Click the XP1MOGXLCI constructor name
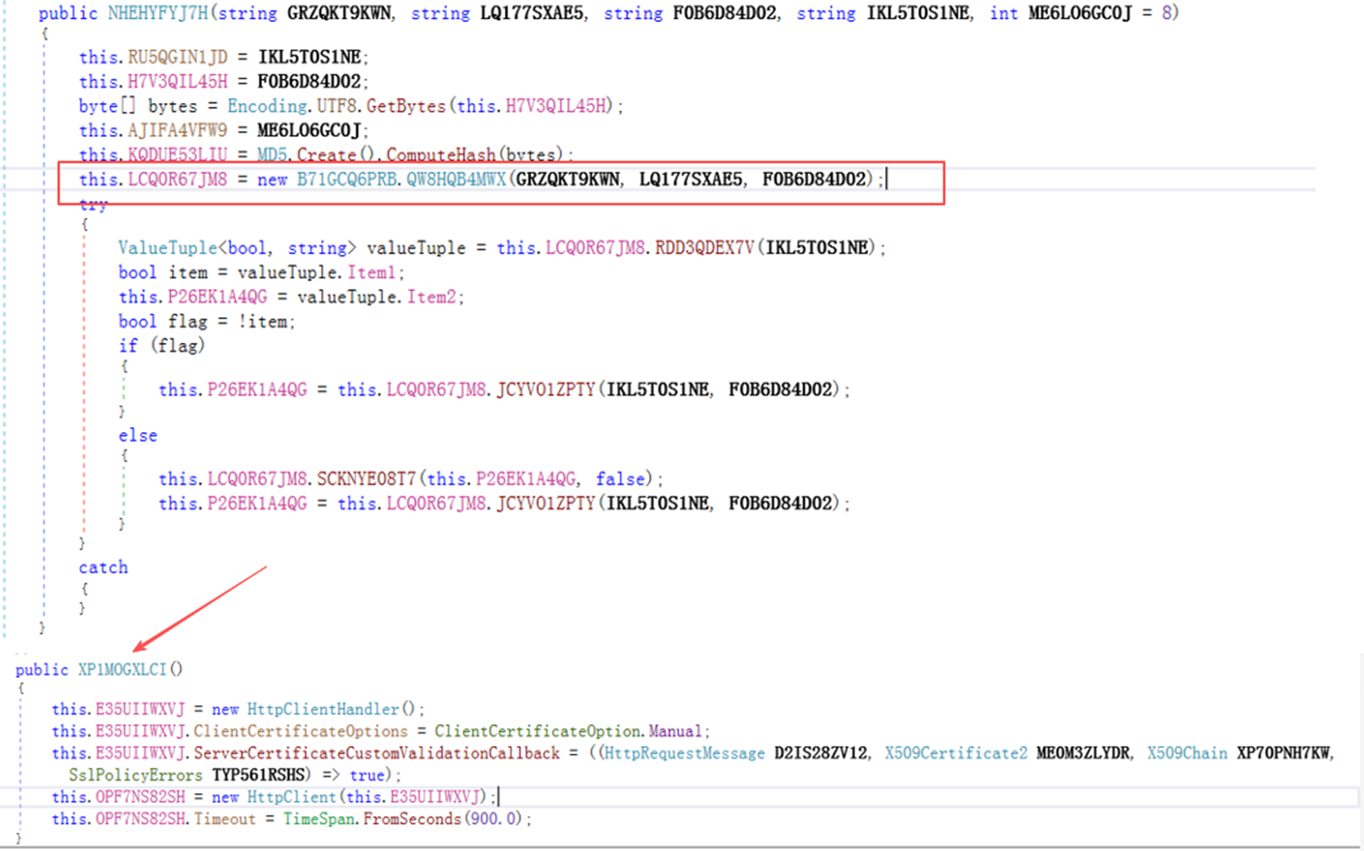Screen dimensions: 1364x851 click(x=123, y=670)
